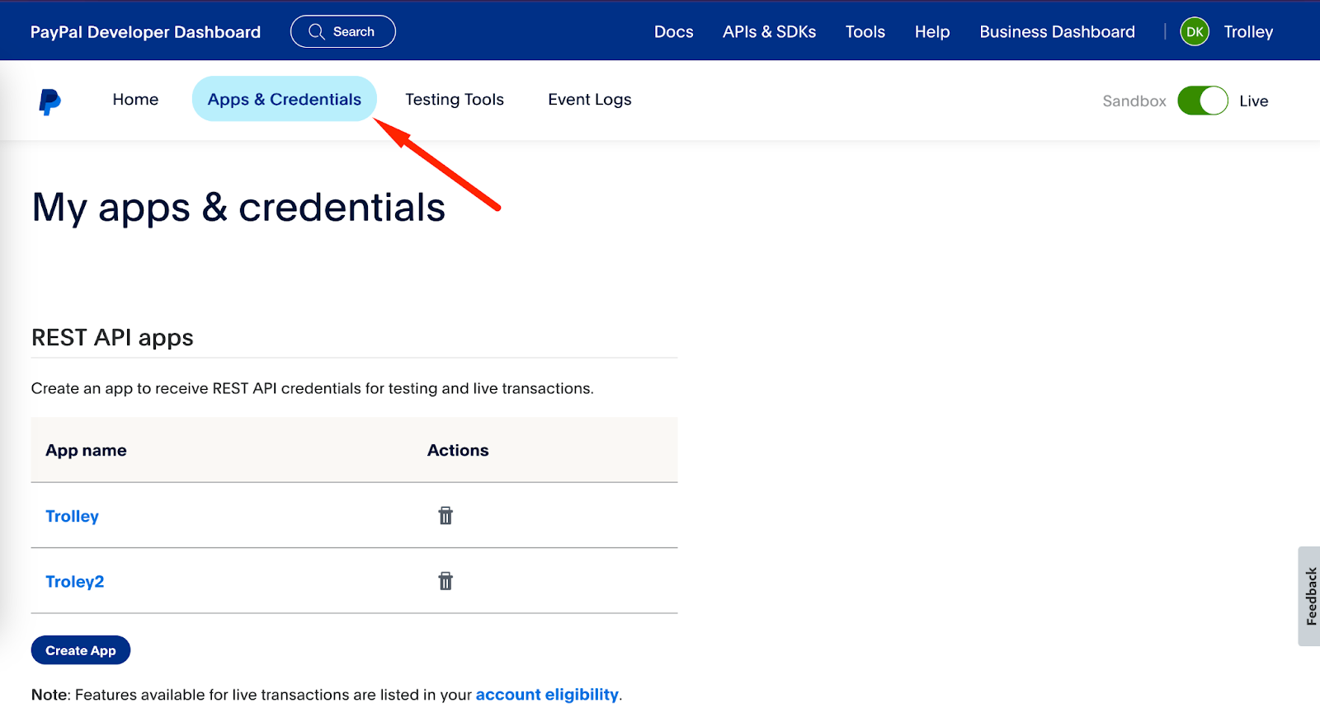1320x708 pixels.
Task: Open the Feedback side tab
Action: tap(1310, 596)
